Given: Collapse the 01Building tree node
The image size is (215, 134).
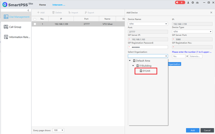Looking at the screenshot, I should click(x=133, y=66).
